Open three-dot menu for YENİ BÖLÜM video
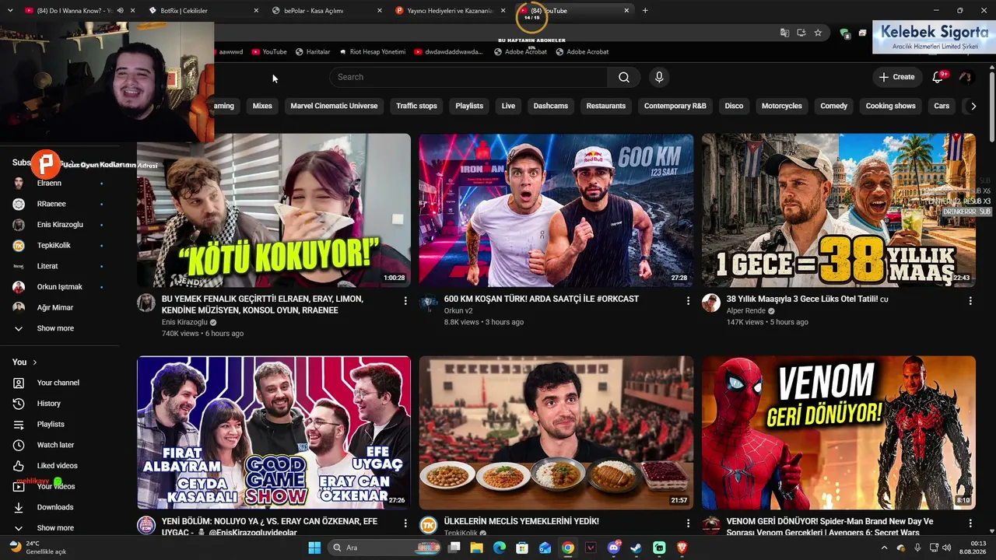 (405, 523)
